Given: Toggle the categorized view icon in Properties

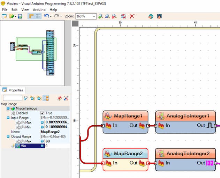Looking at the screenshot, I should (46, 98).
